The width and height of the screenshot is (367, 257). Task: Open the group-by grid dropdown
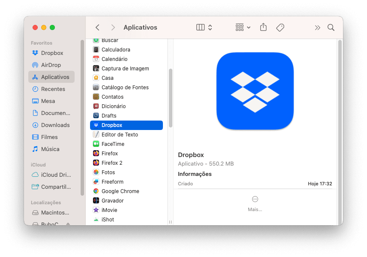pyautogui.click(x=243, y=27)
